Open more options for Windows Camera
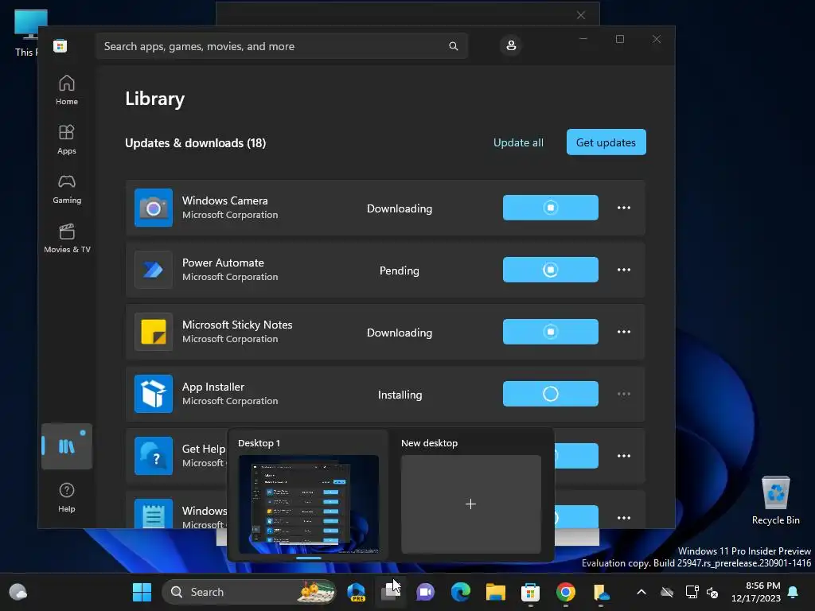 click(624, 208)
